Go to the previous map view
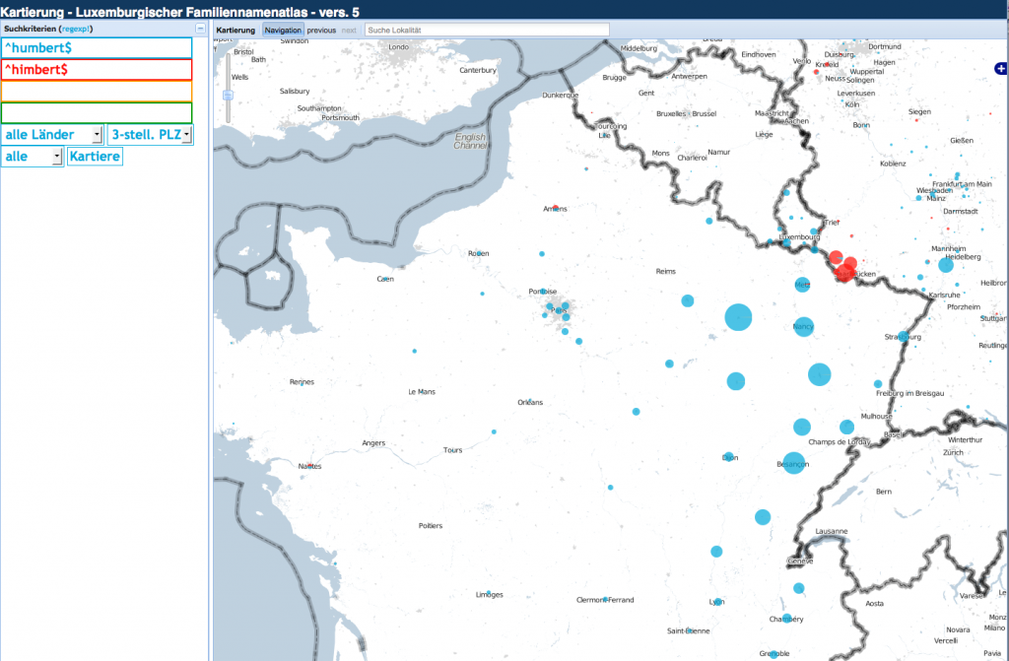 pyautogui.click(x=321, y=31)
